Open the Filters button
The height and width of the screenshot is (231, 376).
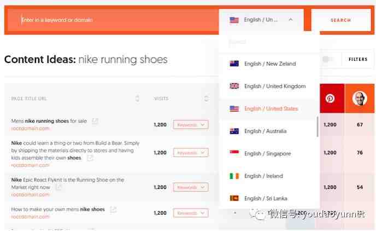coord(358,59)
